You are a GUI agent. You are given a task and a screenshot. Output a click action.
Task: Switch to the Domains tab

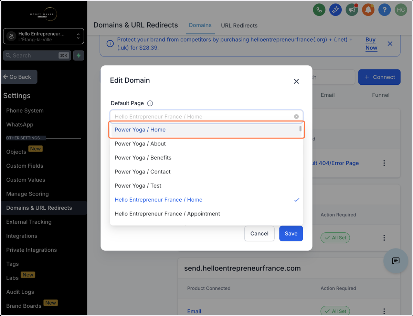(x=200, y=25)
